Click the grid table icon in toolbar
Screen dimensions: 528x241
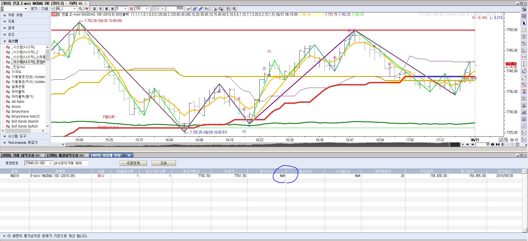click(x=234, y=9)
